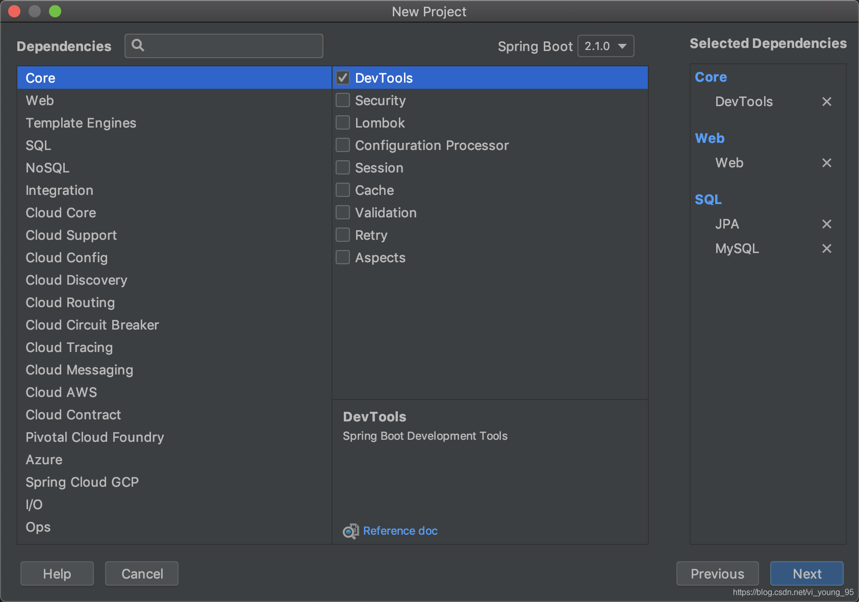The height and width of the screenshot is (602, 859).
Task: Open the Cloud Config category
Action: [x=174, y=258]
